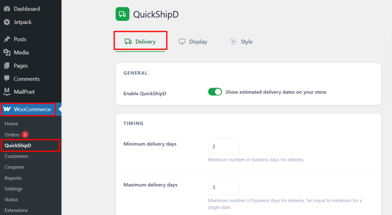Screen dimensions: 392x215
Task: Open the Style tab
Action: point(241,41)
